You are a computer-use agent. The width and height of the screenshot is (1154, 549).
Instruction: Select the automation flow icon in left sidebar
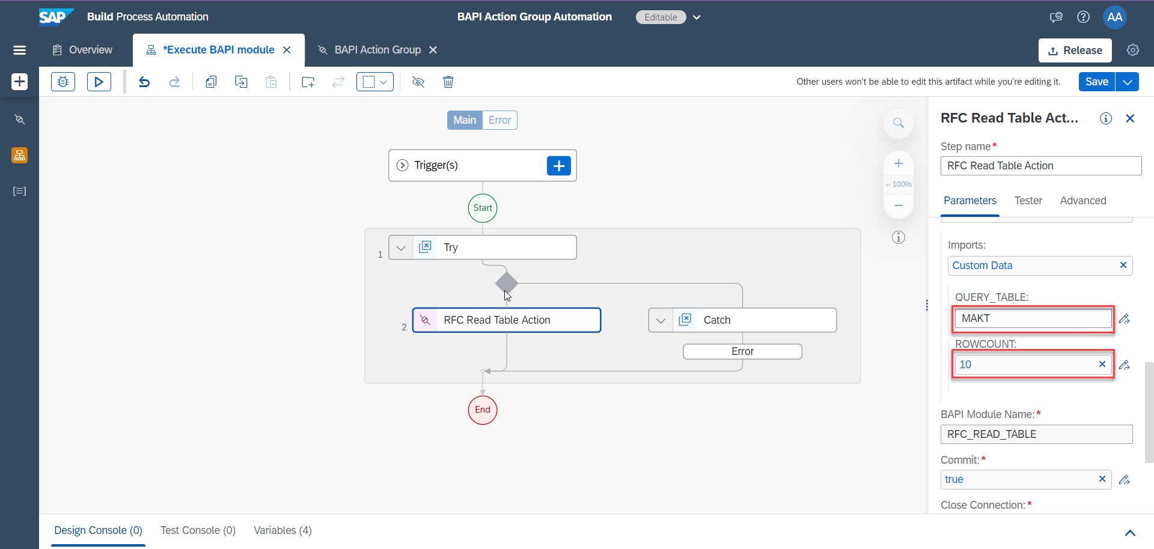click(19, 156)
